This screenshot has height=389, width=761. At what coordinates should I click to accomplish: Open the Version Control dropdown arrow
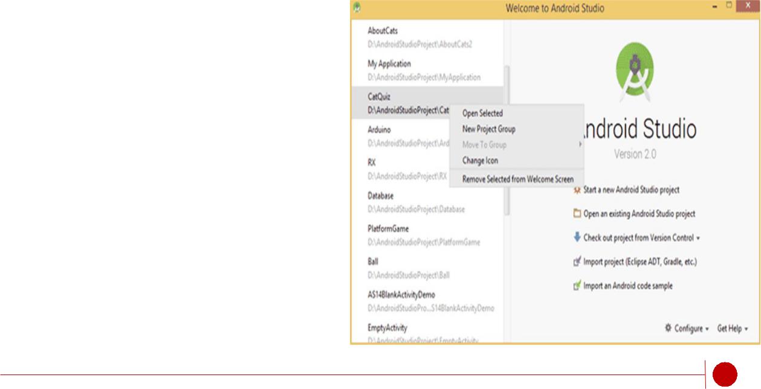pyautogui.click(x=698, y=239)
